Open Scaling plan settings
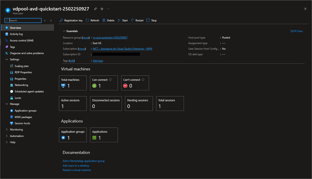This screenshot has height=179, width=312. pyautogui.click(x=21, y=66)
